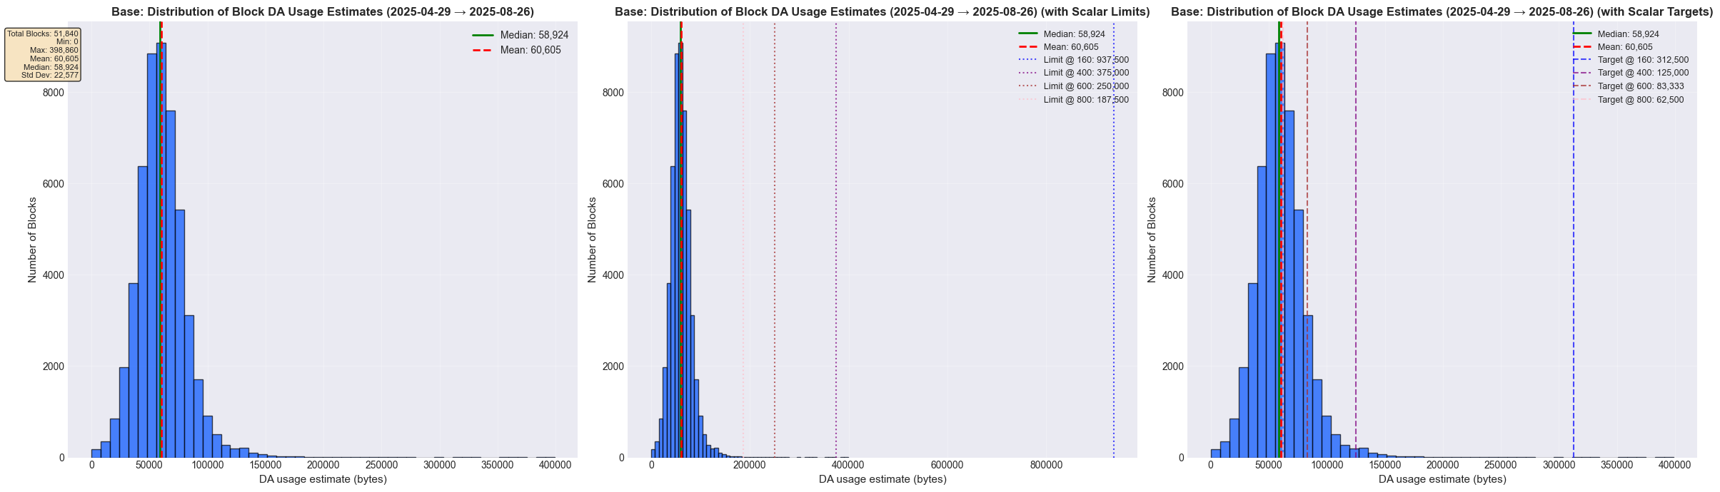Click the 800000 x-axis tick in middle chart
Screen dimensions: 1720x492
click(x=1046, y=465)
